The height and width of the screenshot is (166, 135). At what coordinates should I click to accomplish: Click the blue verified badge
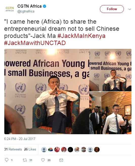pyautogui.click(x=44, y=6)
